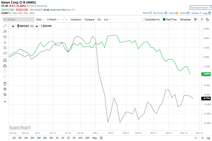Screen dimensions: 212x141
Task: Open chart settings gear
Action: 195,20
